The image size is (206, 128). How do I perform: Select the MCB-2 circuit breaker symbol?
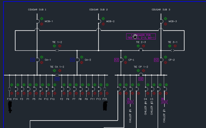[100, 21]
